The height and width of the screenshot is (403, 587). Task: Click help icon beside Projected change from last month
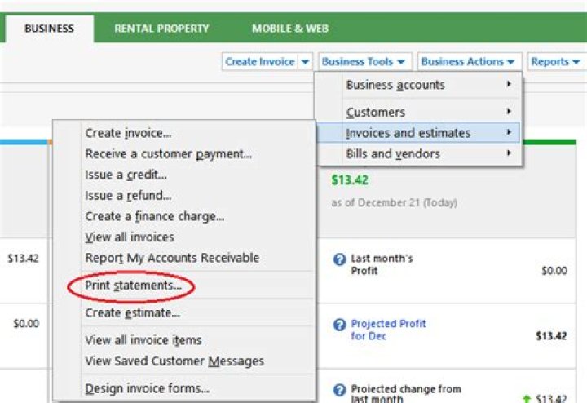[339, 390]
